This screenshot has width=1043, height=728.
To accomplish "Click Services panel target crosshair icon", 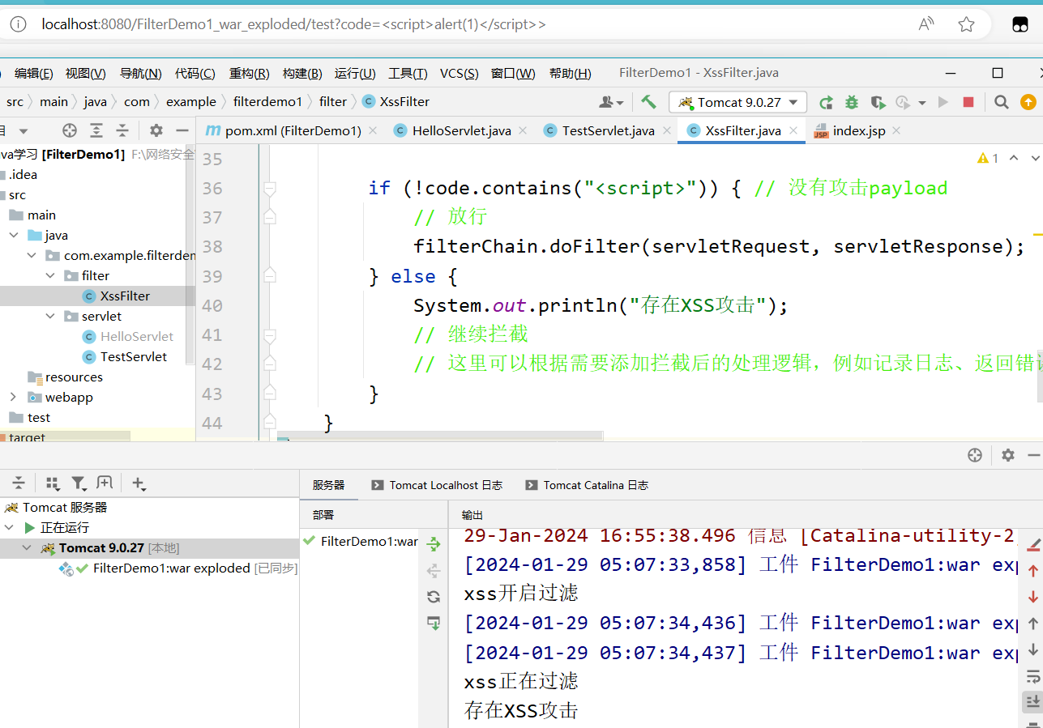I will tap(975, 455).
